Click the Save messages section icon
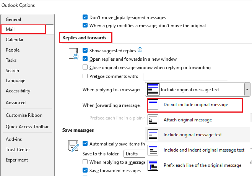Viewport: 252px width, 176px height. click(x=73, y=146)
